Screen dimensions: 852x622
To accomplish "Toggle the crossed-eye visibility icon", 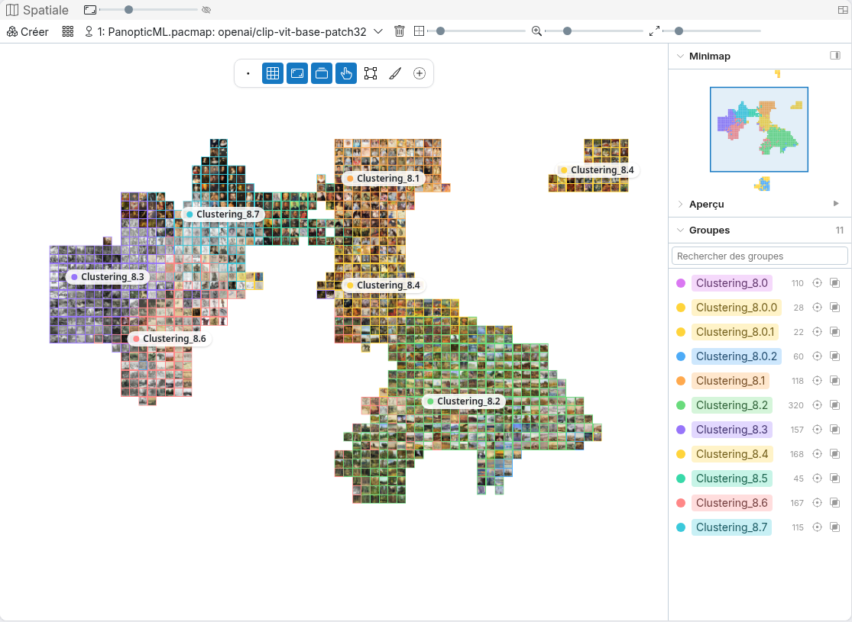I will (x=206, y=10).
